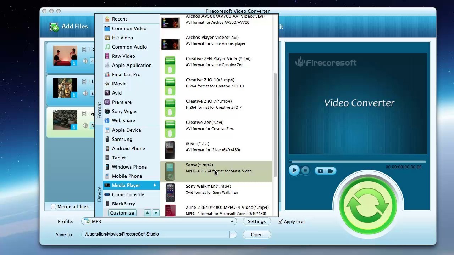Click the Avid icon
The width and height of the screenshot is (454, 255).
[x=107, y=93]
